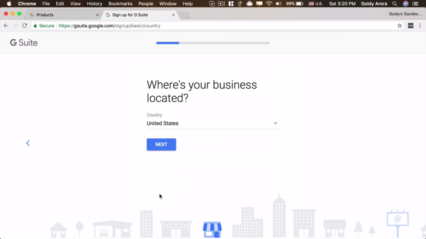Open Spotlight search magnifier icon
The image size is (426, 239).
395,4
